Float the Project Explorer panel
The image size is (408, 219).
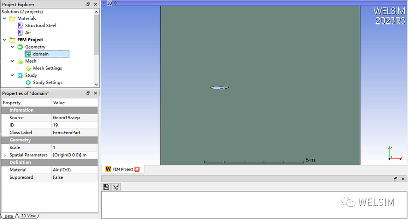[88, 4]
